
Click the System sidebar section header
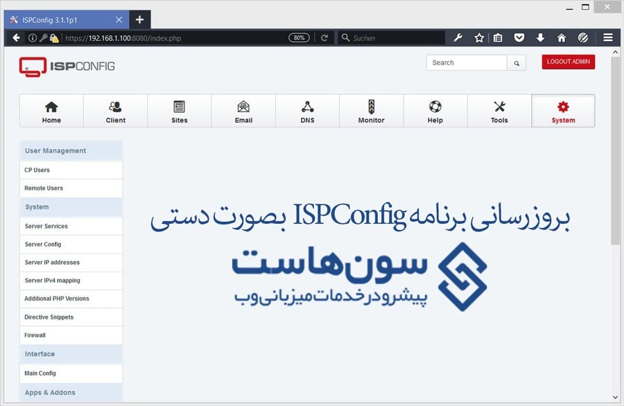click(71, 206)
